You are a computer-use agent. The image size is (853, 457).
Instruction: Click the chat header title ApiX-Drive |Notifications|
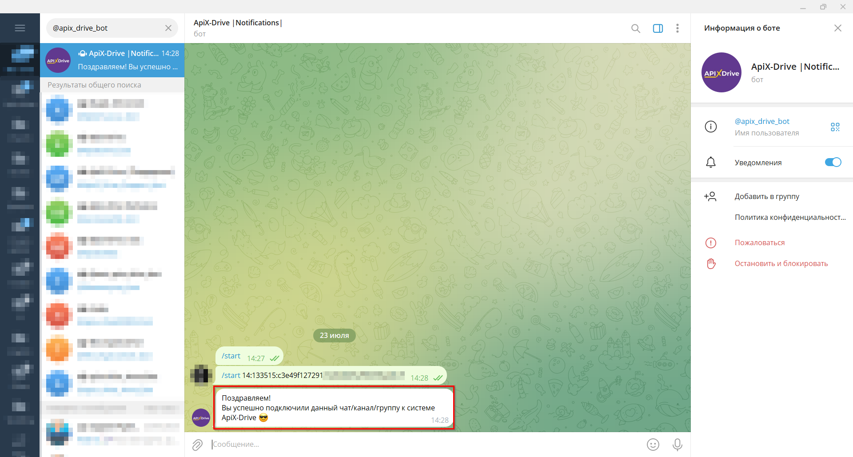click(x=238, y=23)
